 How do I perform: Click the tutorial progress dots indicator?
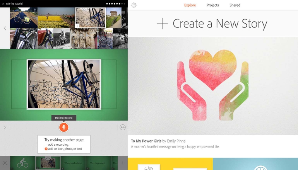click(116, 3)
